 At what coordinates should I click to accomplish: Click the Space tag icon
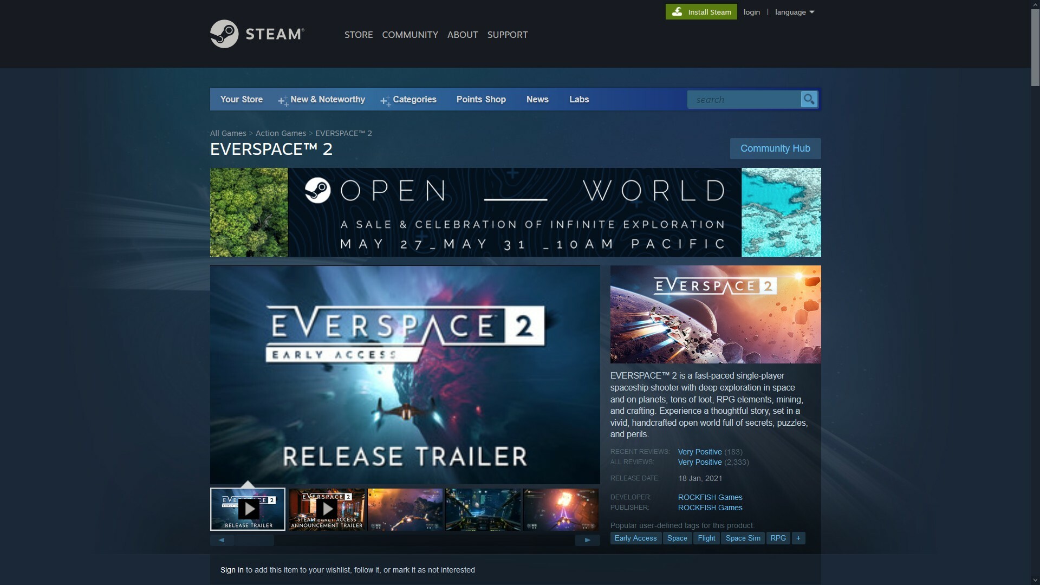pos(677,538)
